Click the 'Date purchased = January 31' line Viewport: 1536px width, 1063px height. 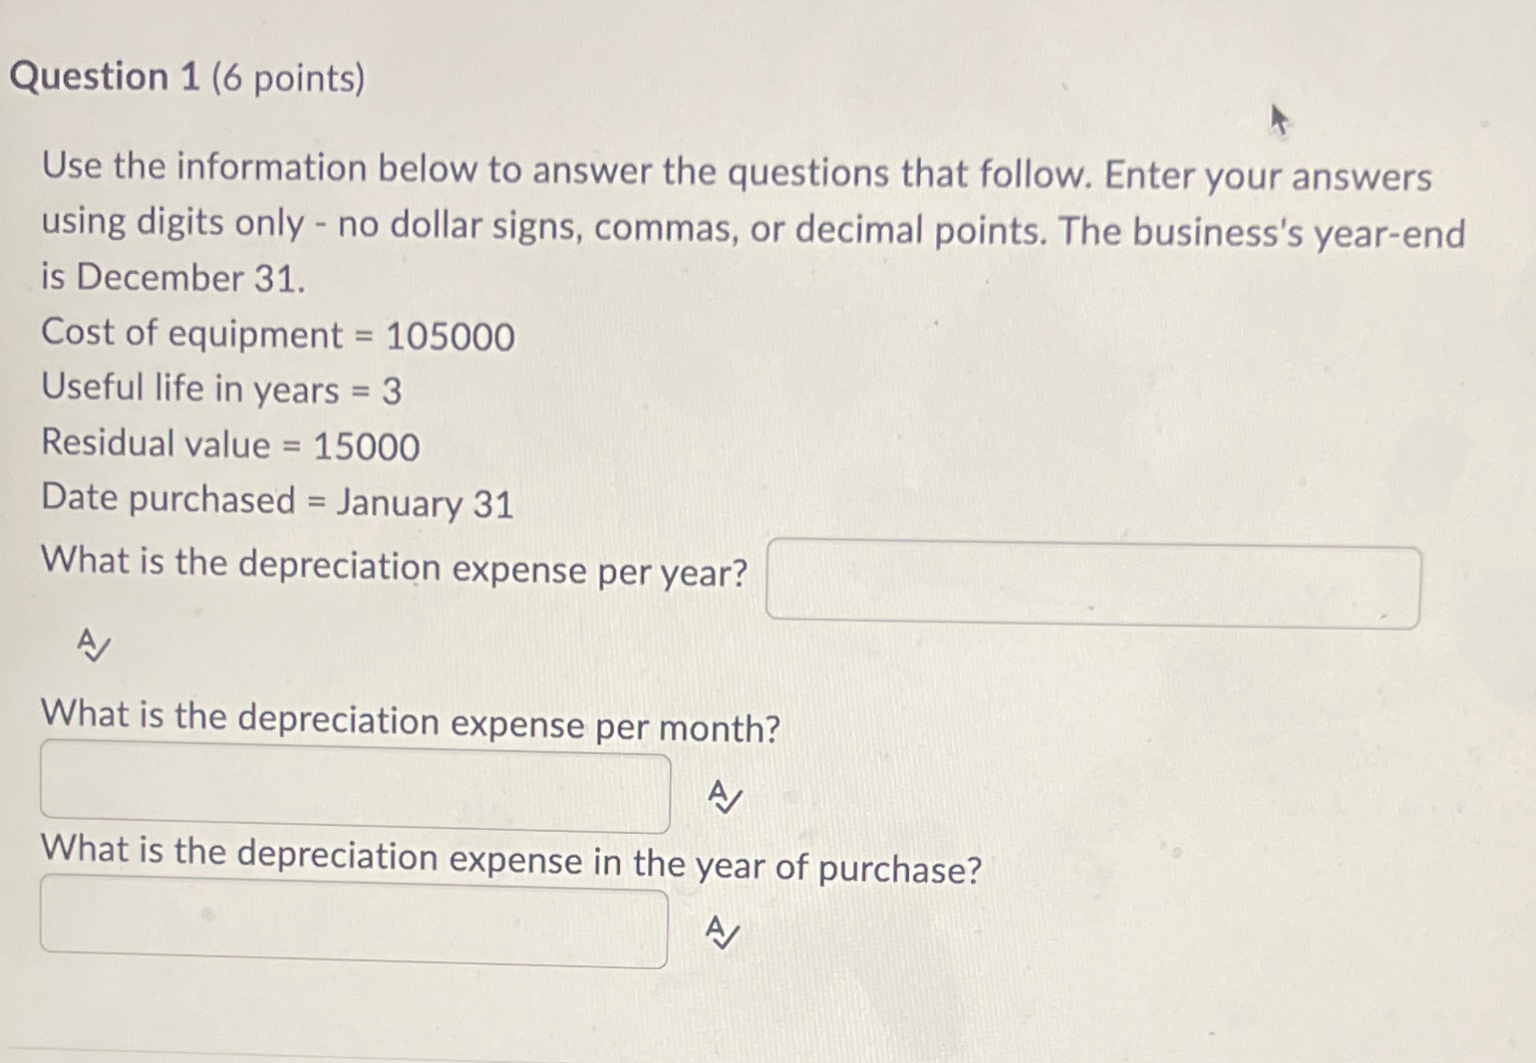tap(277, 501)
